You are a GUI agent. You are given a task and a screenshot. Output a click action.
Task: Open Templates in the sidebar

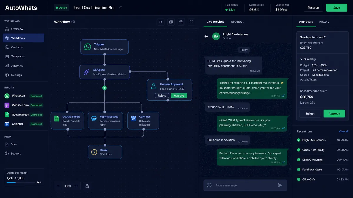coord(24,56)
